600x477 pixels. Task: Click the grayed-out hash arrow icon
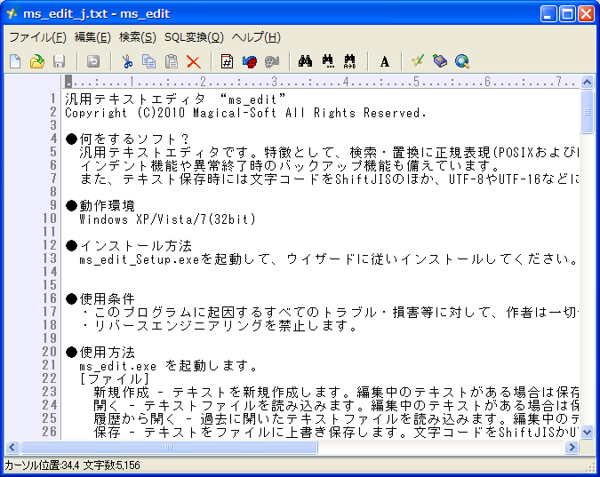[x=272, y=61]
